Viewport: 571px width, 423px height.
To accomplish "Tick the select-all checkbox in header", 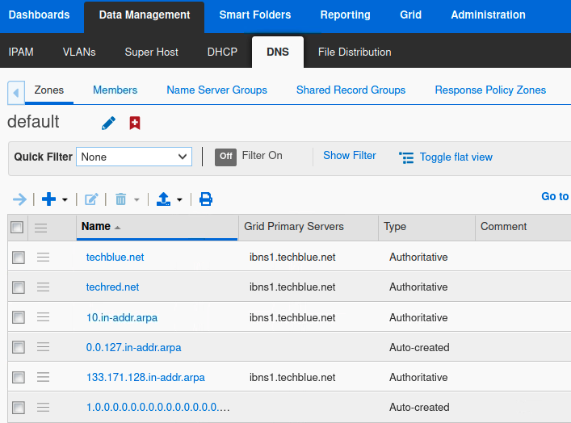I will (x=17, y=228).
